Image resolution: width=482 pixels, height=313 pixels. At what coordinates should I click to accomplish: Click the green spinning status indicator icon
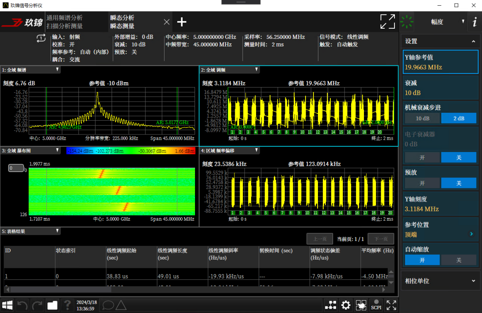(407, 22)
